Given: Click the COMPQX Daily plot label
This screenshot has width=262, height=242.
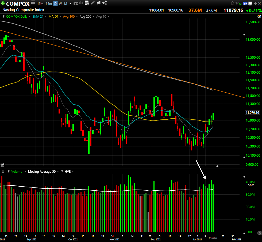Looking at the screenshot, I should [17, 16].
